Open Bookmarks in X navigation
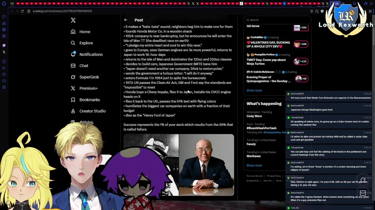The height and width of the screenshot is (210, 375). [x=85, y=100]
